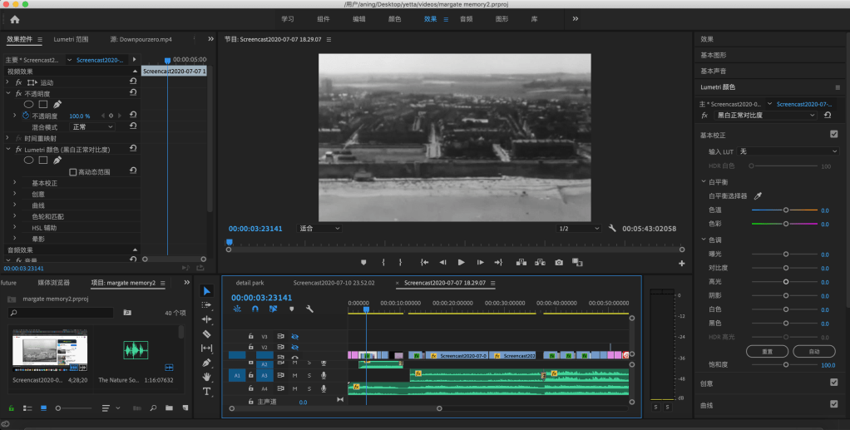Reset the 运动 (Motion) effect

click(x=133, y=82)
